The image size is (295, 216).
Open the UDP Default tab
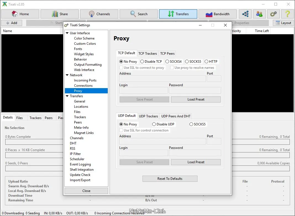(127, 116)
